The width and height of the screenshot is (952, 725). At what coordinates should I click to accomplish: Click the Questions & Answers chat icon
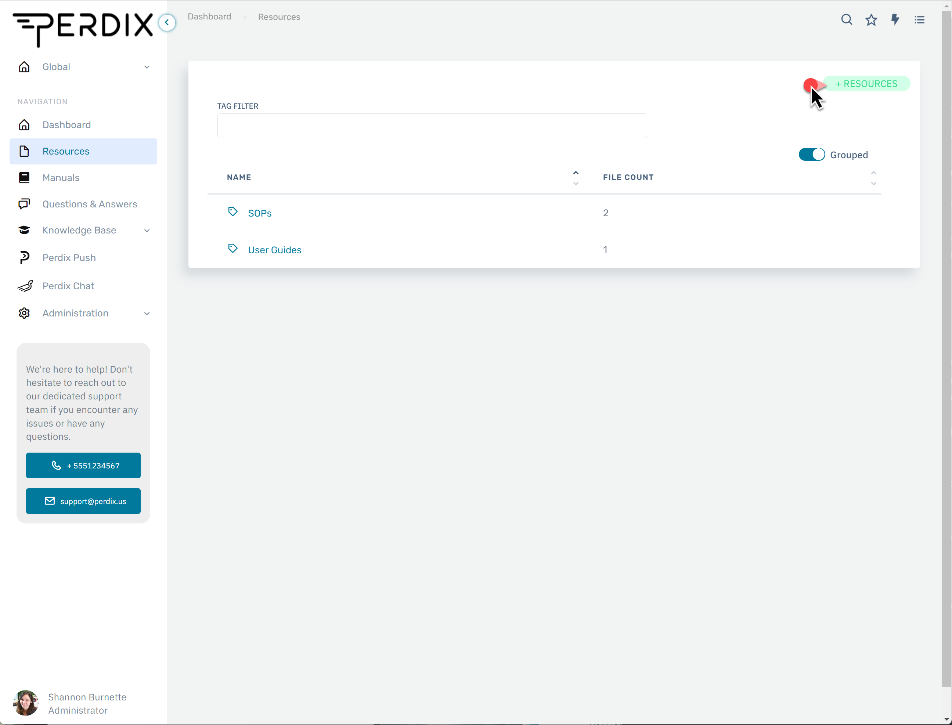click(x=24, y=204)
